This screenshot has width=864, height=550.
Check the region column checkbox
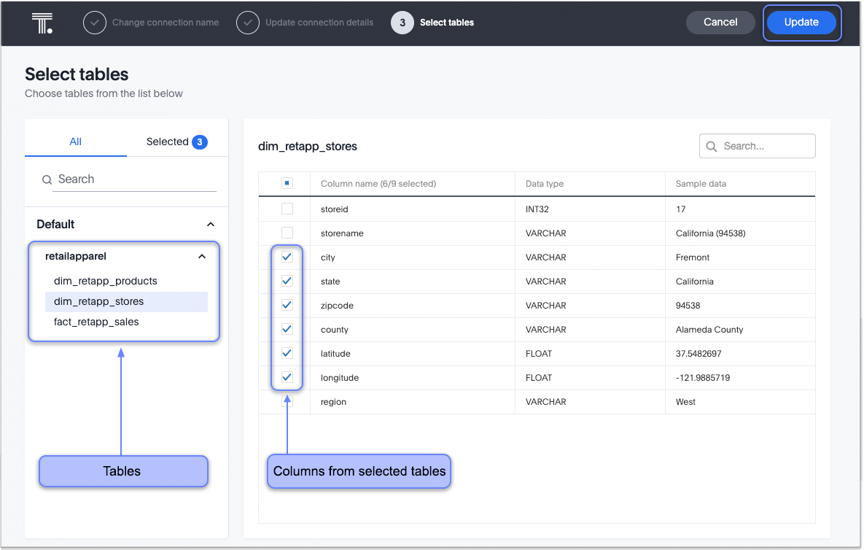(x=287, y=401)
